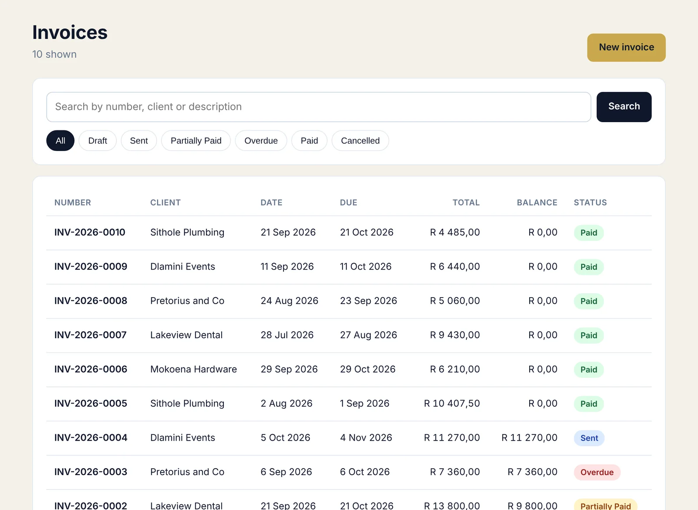Click the date 2 Aug 2026
This screenshot has height=510, width=698.
point(287,404)
